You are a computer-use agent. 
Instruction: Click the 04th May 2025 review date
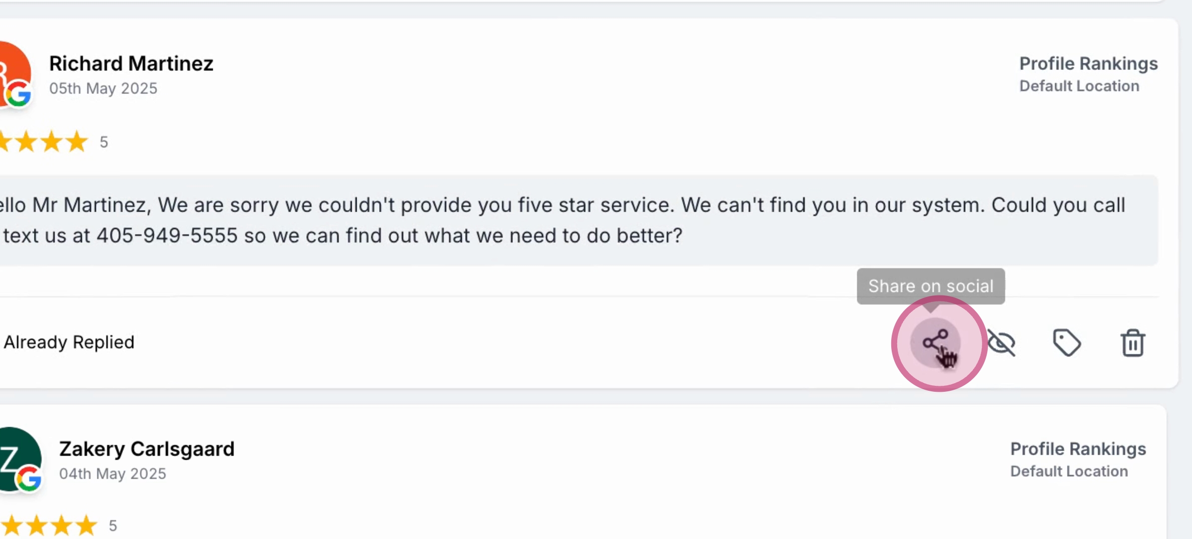[112, 474]
